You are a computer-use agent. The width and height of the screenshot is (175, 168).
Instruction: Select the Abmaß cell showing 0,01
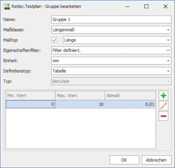tap(130, 104)
